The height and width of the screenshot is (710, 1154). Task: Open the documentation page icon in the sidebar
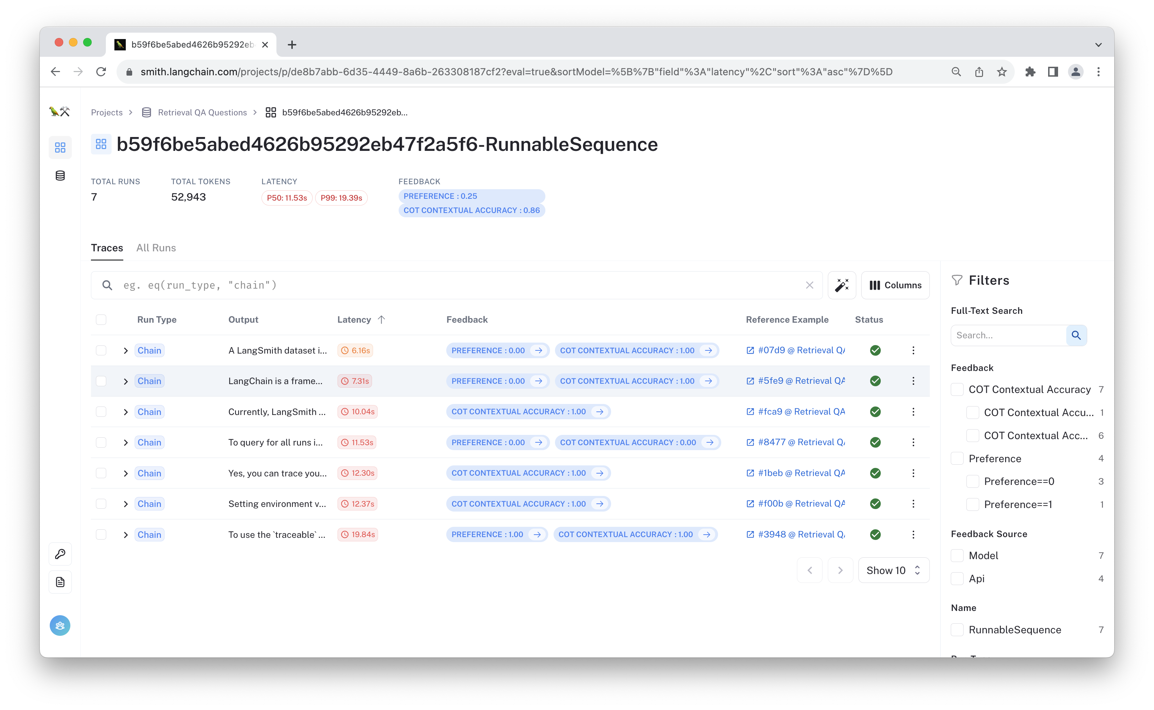point(60,582)
